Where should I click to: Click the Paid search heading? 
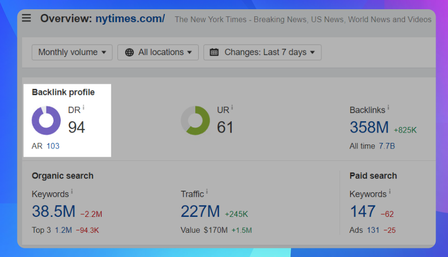[x=373, y=176]
